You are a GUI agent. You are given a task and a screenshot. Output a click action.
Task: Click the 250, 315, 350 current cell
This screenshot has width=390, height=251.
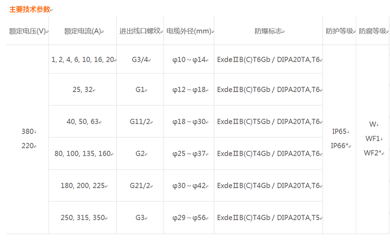pos(82,218)
